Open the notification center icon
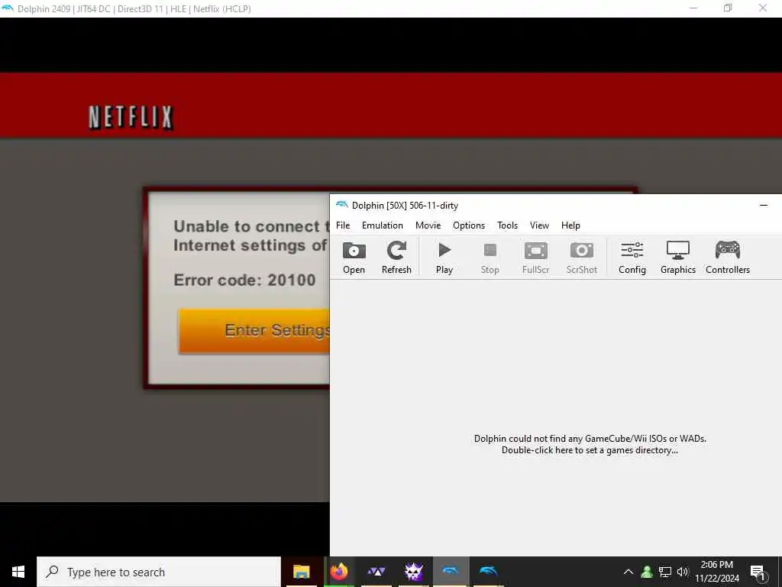Viewport: 782px width, 587px height. tap(758, 572)
